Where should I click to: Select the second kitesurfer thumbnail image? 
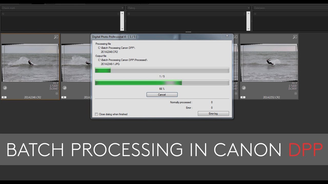76,63
